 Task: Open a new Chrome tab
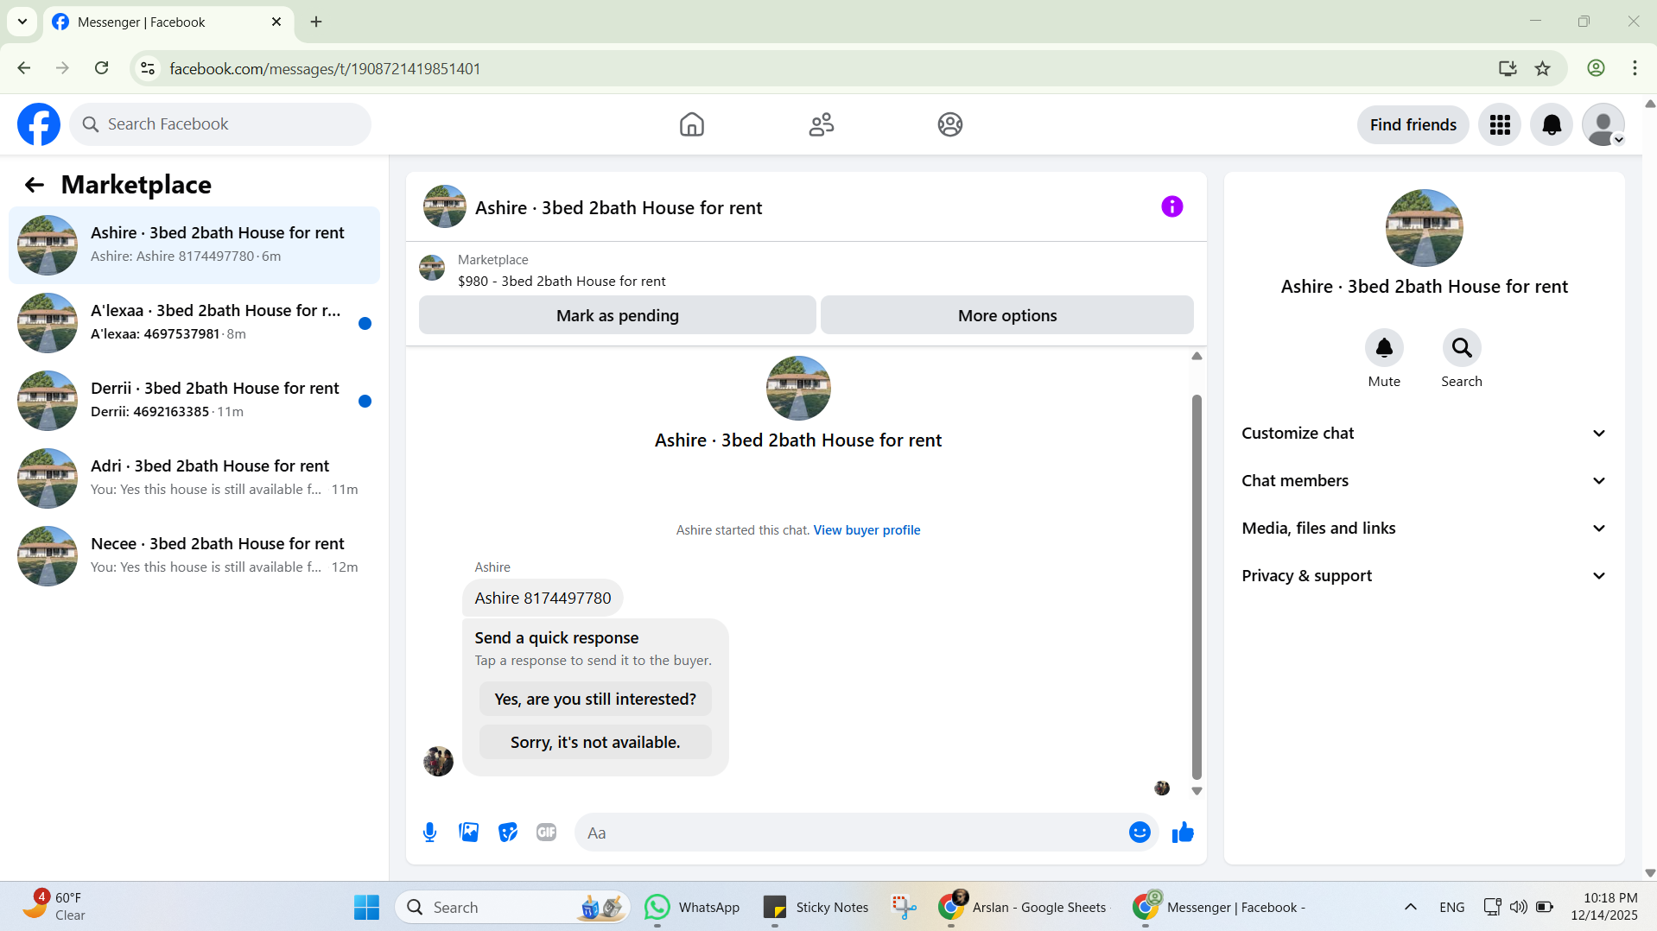pos(316,22)
